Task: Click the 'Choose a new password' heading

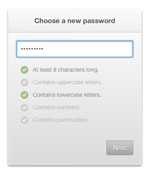Action: pos(75,21)
